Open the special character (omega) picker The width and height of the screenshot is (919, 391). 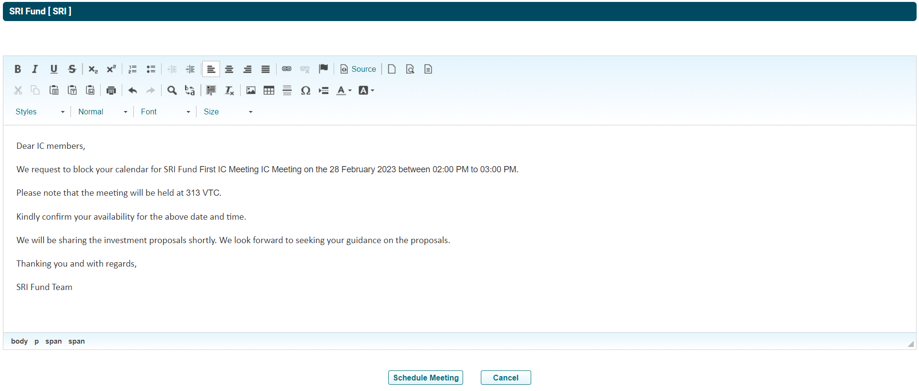(x=305, y=90)
